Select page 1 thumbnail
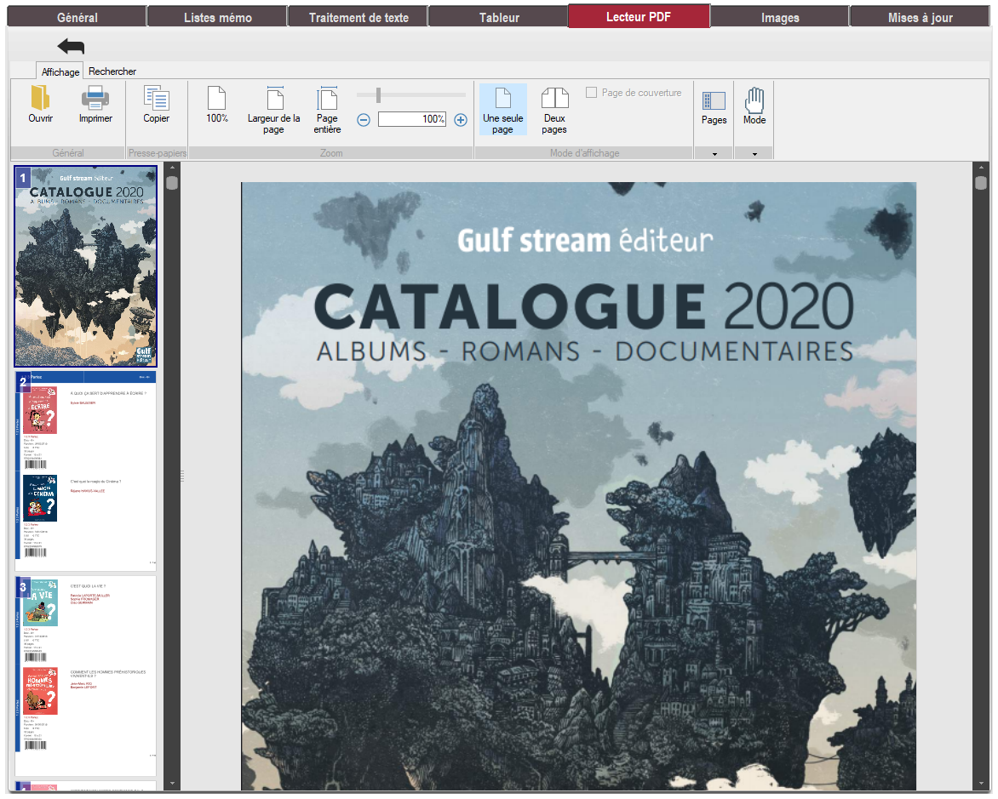998x799 pixels. coord(85,266)
